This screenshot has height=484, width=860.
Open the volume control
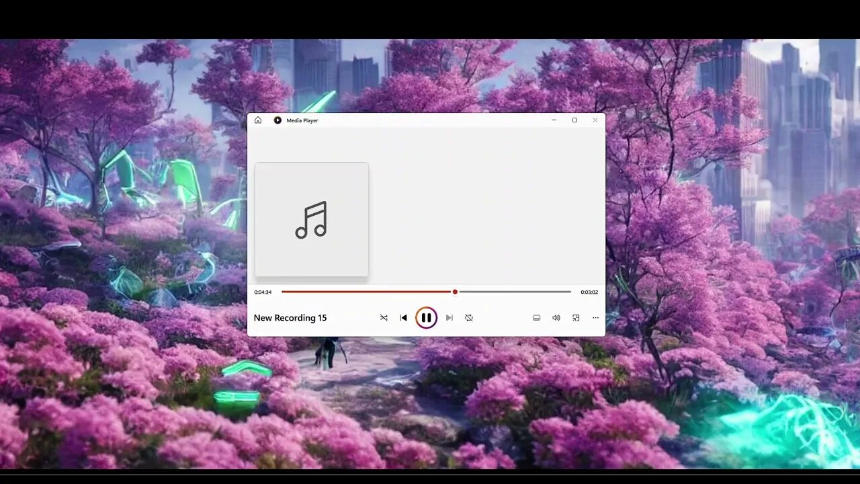tap(556, 318)
